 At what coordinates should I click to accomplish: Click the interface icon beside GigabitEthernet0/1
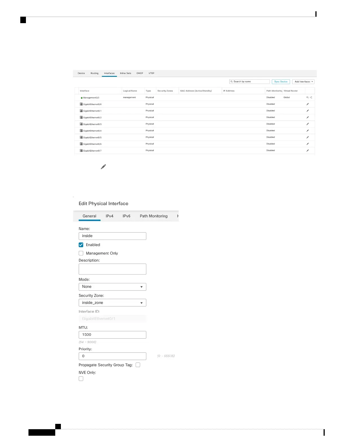click(x=81, y=111)
